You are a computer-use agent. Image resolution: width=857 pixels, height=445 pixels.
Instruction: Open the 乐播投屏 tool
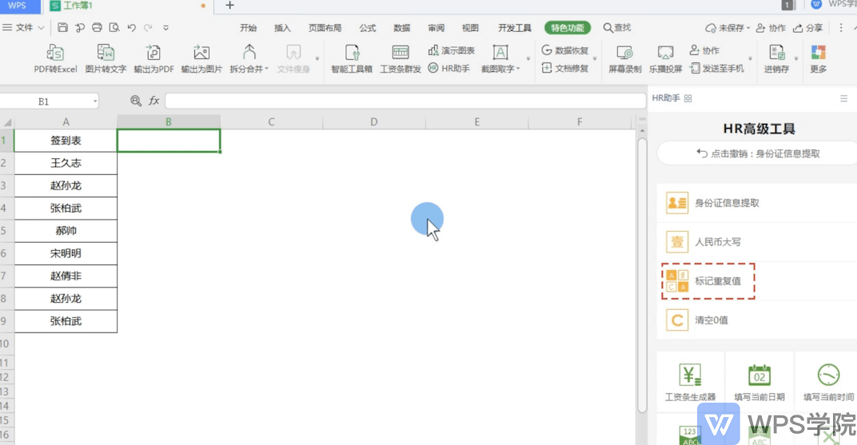pos(665,59)
